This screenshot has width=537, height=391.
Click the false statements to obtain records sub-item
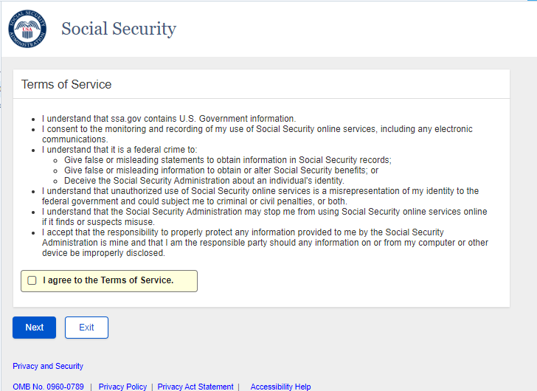pyautogui.click(x=227, y=160)
